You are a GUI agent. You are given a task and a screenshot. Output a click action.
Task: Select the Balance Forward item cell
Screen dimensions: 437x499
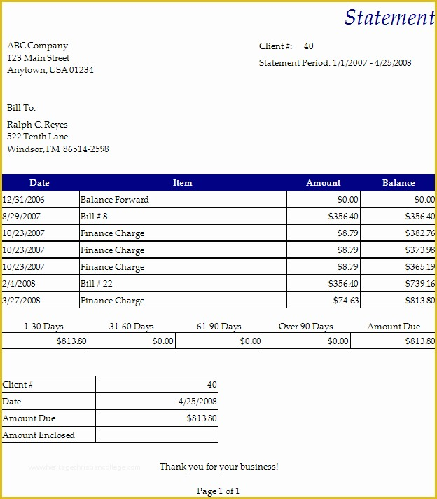(115, 200)
